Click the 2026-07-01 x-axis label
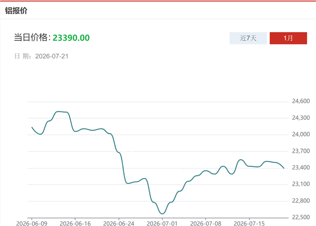Image resolution: width=316 pixels, height=226 pixels. 162,223
